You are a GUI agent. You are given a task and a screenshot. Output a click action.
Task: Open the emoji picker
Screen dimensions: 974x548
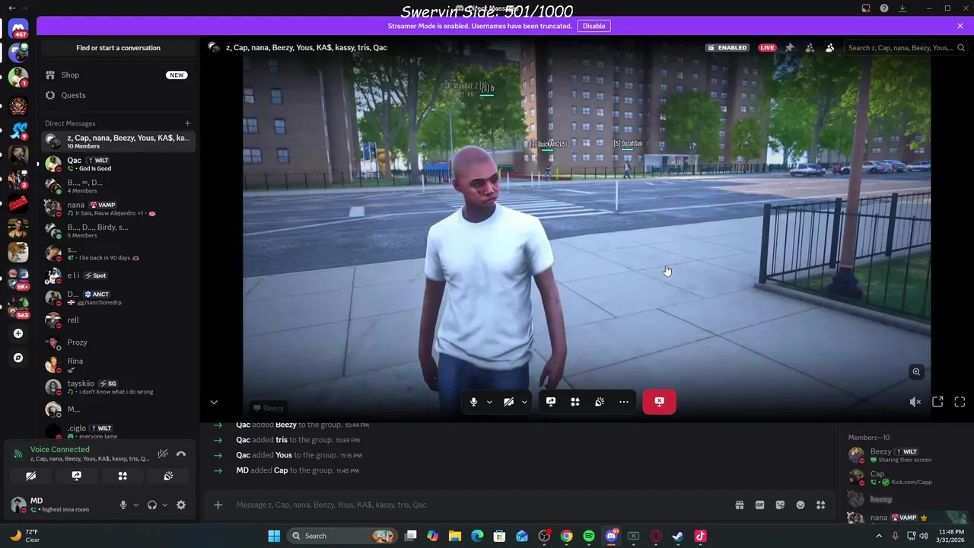coord(801,505)
